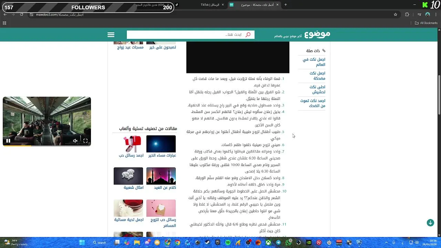Open All Bookmarks folder
441x248 pixels.
426,23
